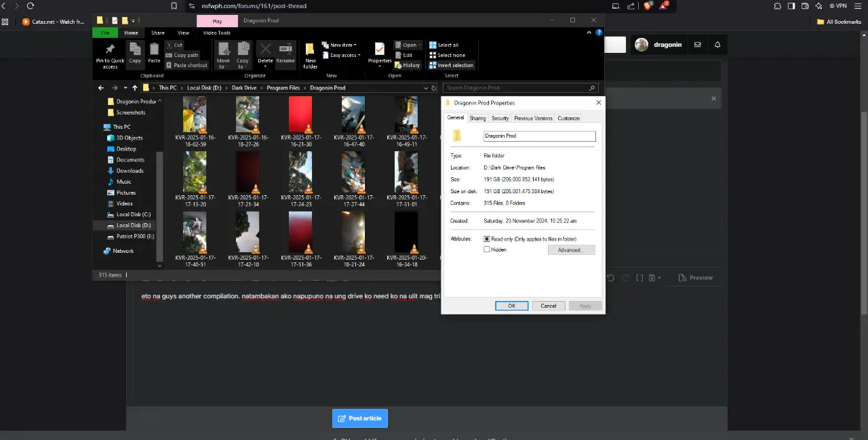Toggle browser sidebar panel icon

[x=791, y=5]
